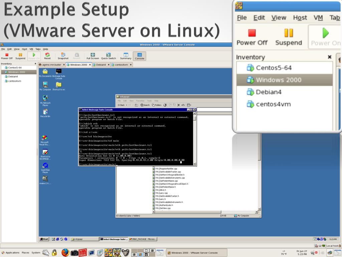Click Suspend in the magnified inset
This screenshot has width=342, height=257.
coord(289,37)
